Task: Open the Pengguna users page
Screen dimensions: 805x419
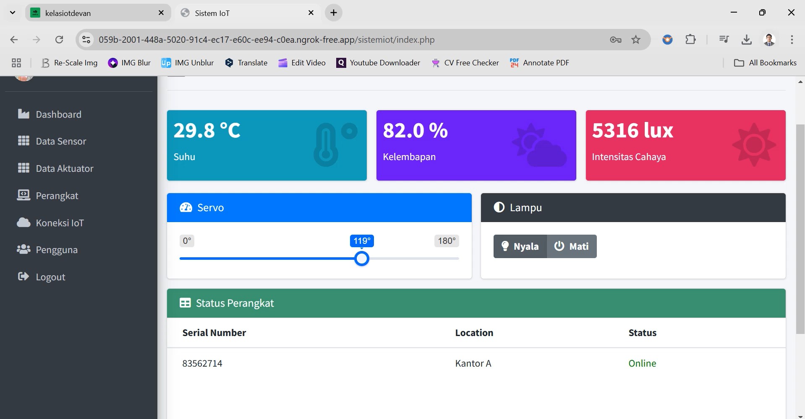Action: coord(47,250)
